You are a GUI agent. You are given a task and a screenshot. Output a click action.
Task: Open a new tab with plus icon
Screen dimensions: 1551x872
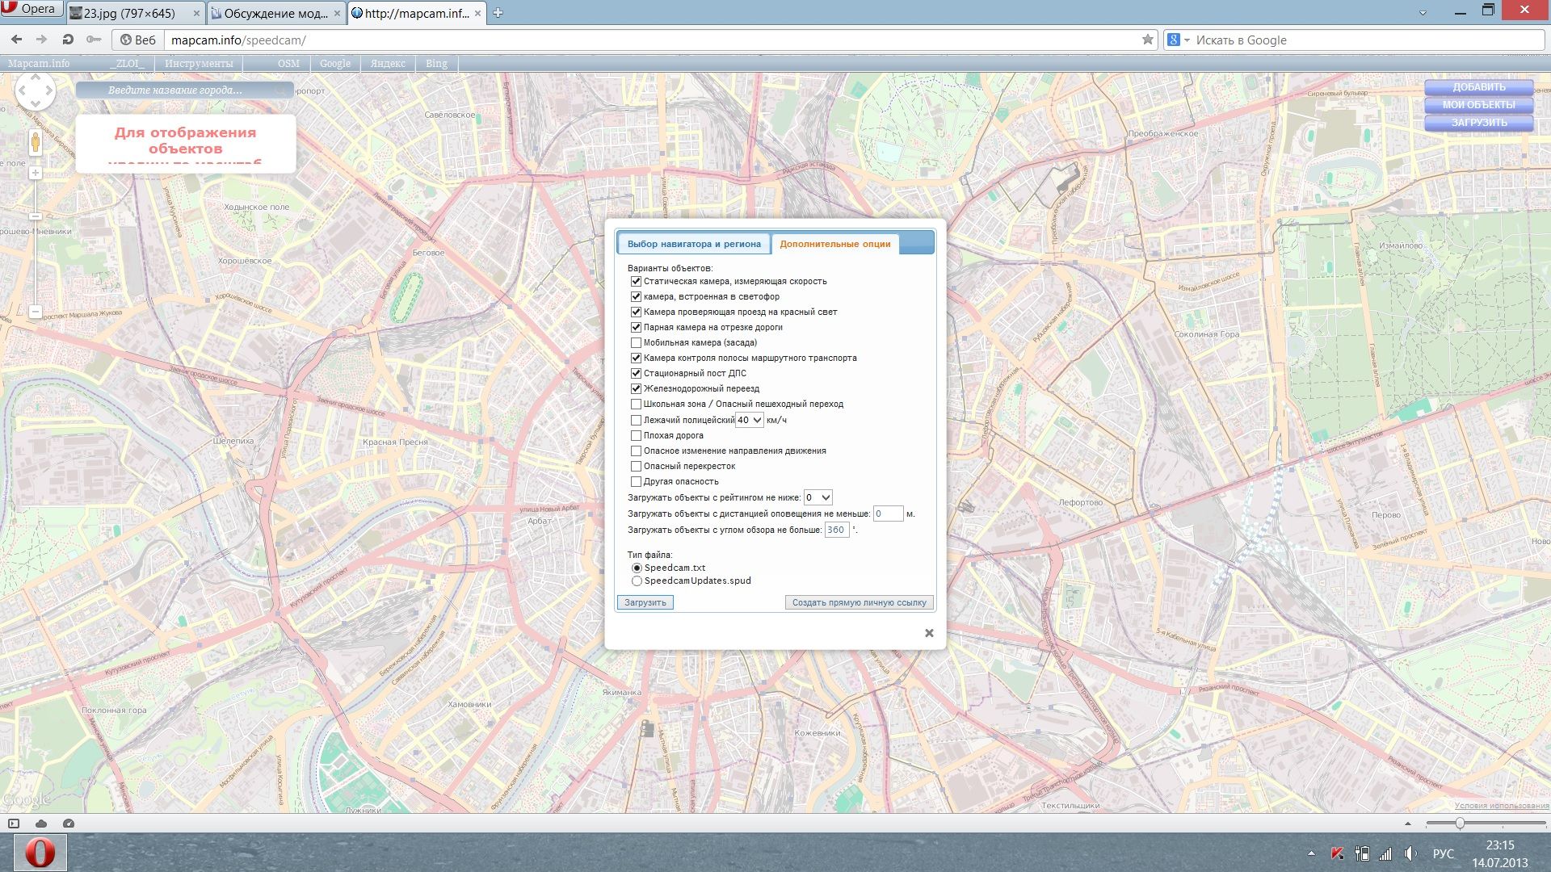click(x=498, y=13)
